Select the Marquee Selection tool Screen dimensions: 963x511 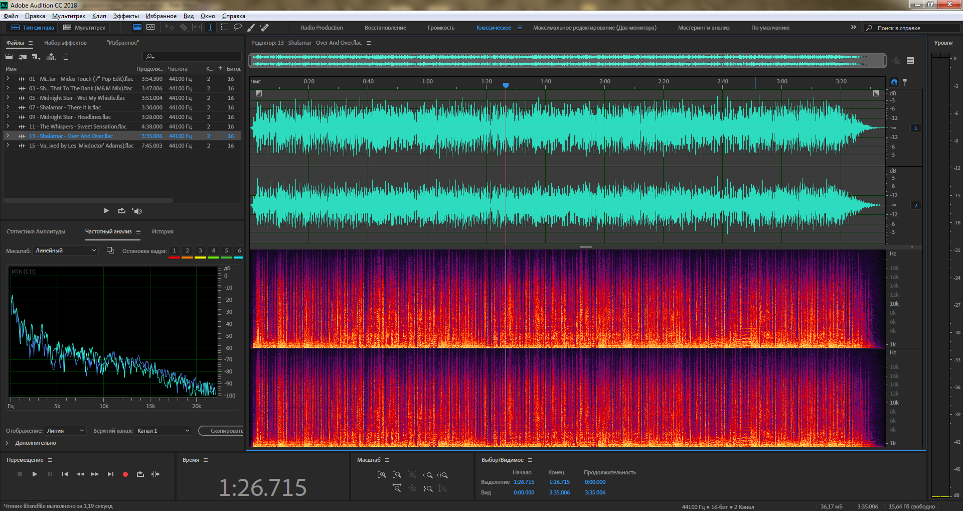coord(225,27)
